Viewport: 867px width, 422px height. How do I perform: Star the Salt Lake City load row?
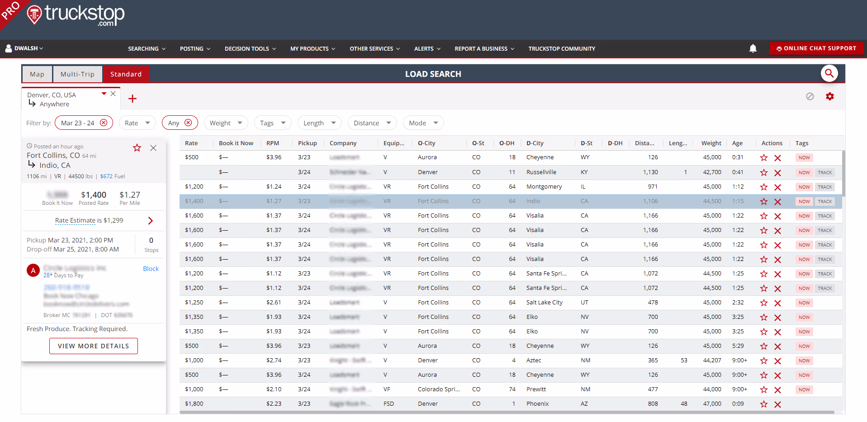point(764,303)
